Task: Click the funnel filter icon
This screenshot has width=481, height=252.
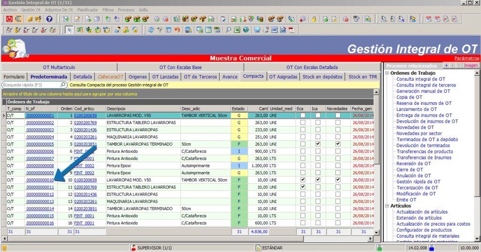Action: (160, 30)
